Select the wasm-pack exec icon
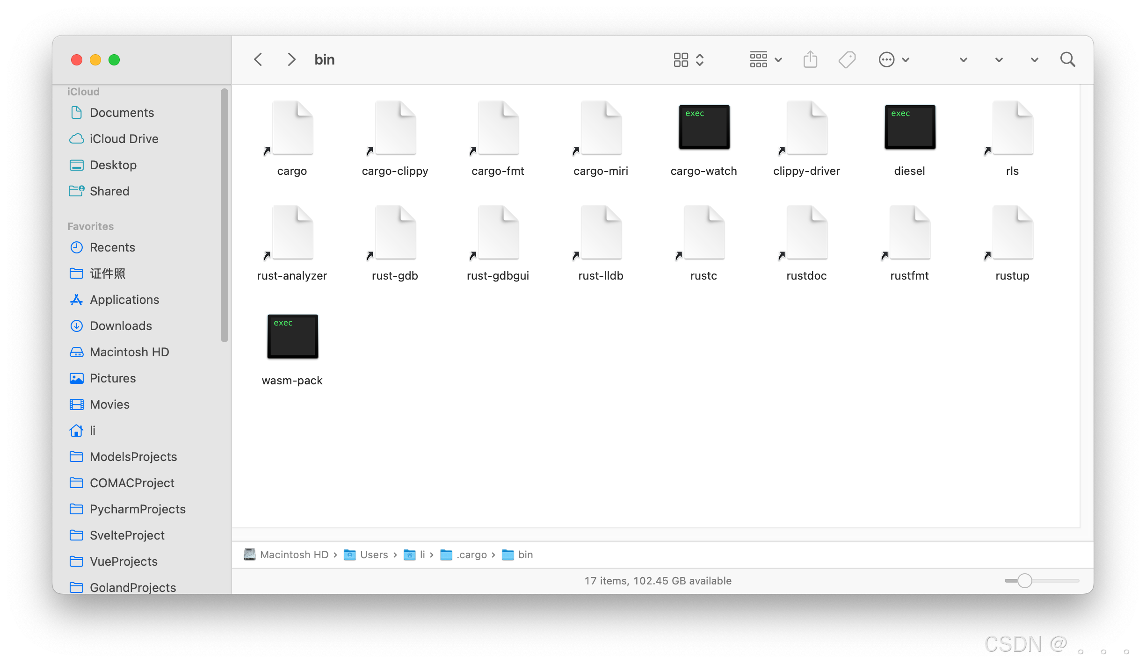The image size is (1146, 663). click(292, 337)
